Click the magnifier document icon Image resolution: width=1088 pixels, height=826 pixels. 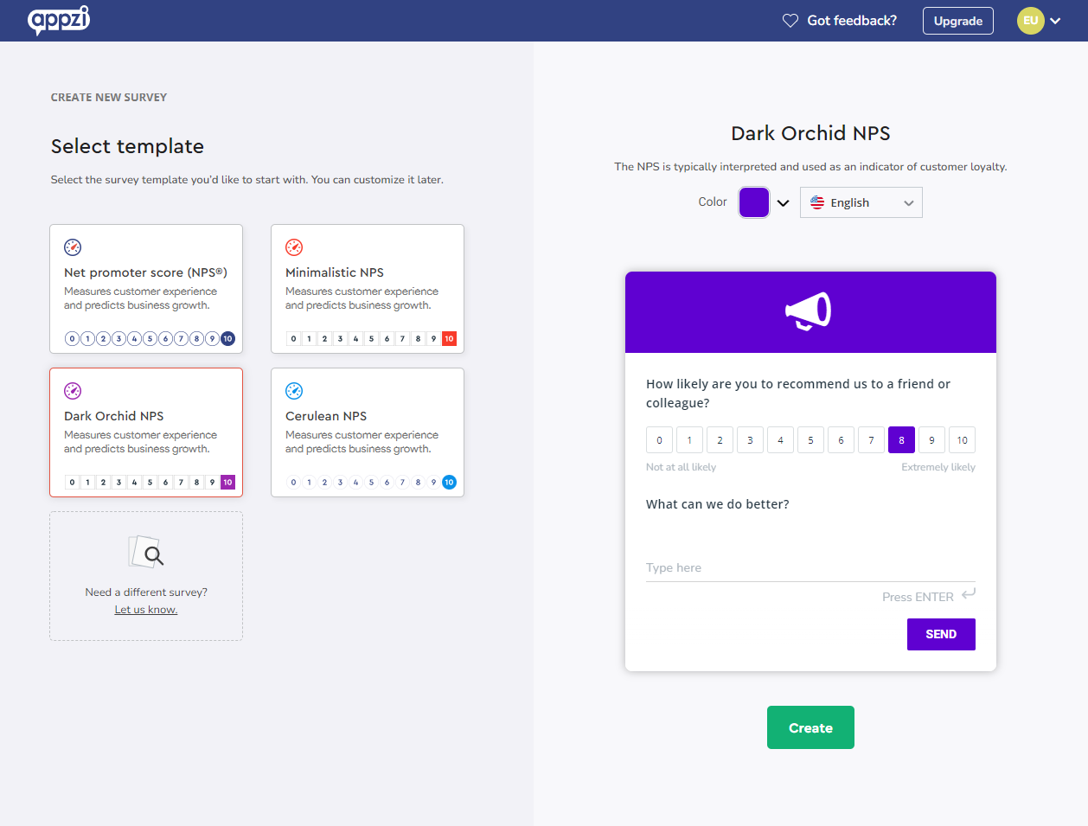click(146, 552)
